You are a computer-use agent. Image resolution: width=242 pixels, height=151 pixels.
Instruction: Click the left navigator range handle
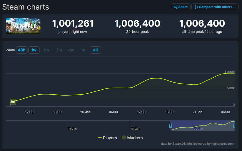170,126
